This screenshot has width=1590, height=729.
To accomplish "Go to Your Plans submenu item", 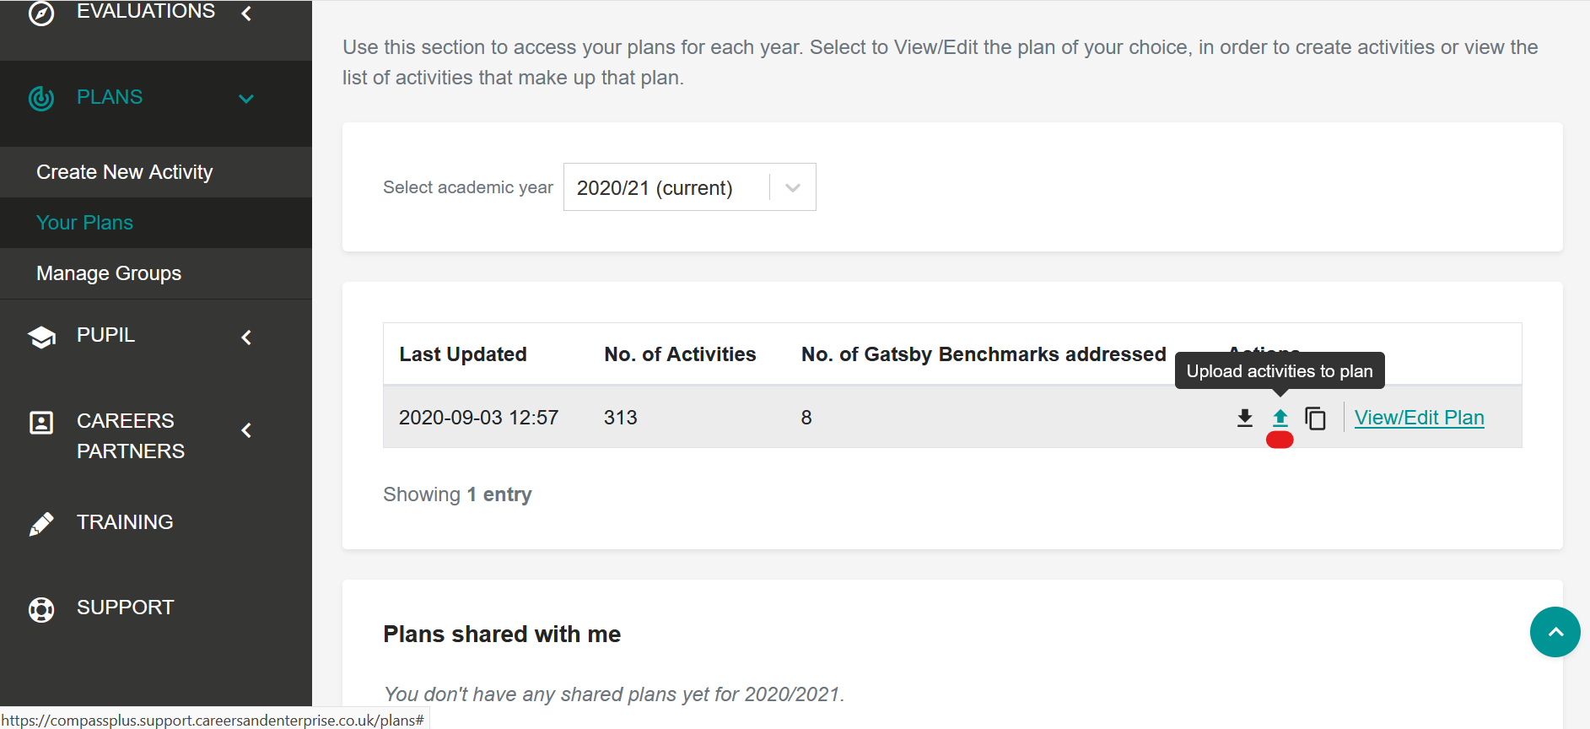I will (84, 223).
